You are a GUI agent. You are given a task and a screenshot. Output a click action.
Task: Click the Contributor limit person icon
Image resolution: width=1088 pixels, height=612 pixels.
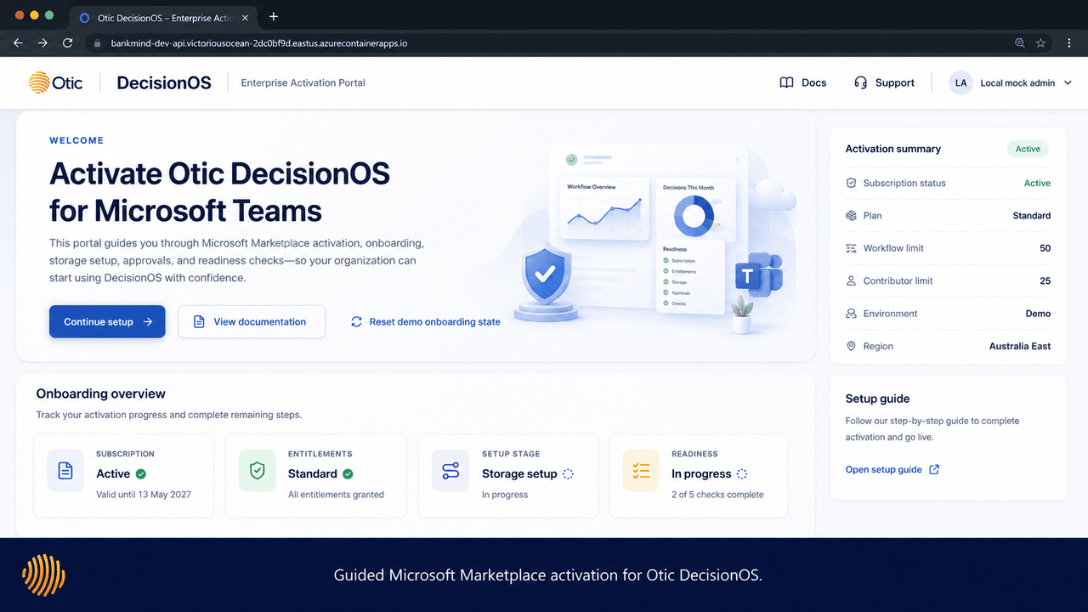coord(851,280)
